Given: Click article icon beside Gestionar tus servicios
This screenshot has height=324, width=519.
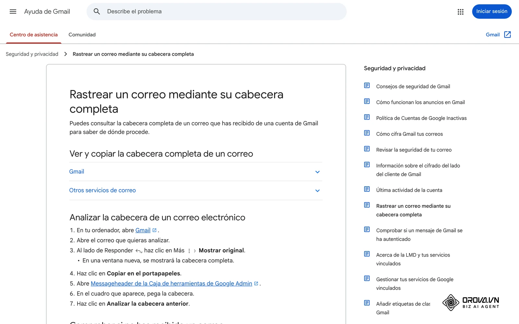Looking at the screenshot, I should click(x=367, y=279).
